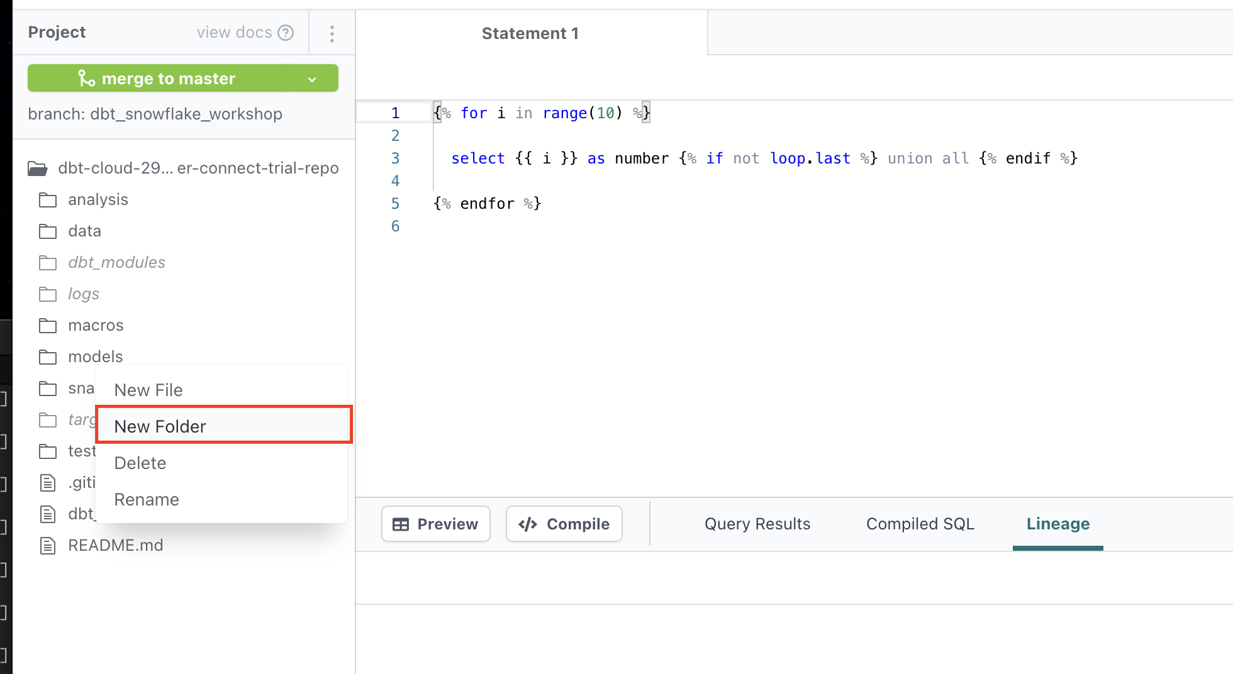Click the logs folder icon
This screenshot has width=1233, height=674.
point(48,294)
